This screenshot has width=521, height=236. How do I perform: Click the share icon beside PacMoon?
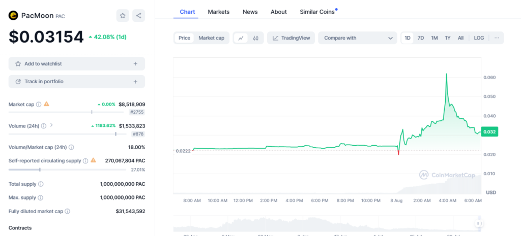point(138,16)
